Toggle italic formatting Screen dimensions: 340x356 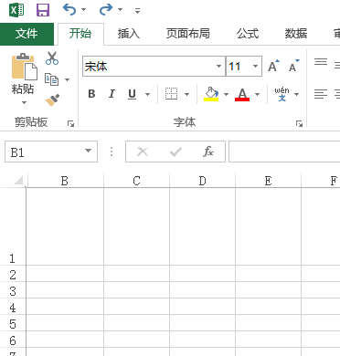point(112,94)
